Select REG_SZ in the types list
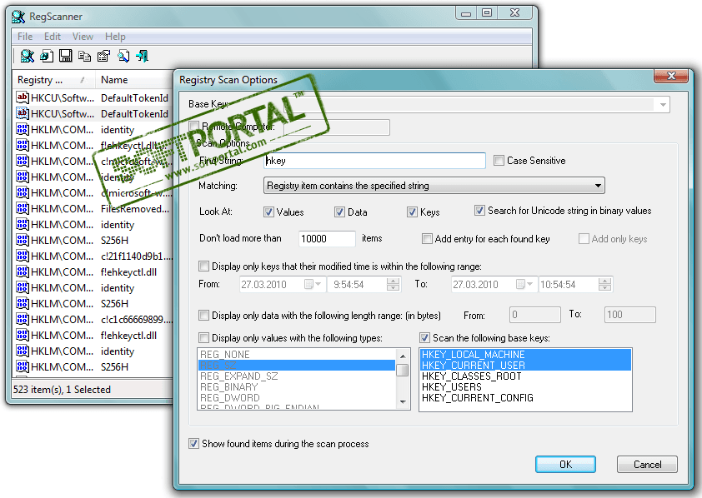 [296, 366]
